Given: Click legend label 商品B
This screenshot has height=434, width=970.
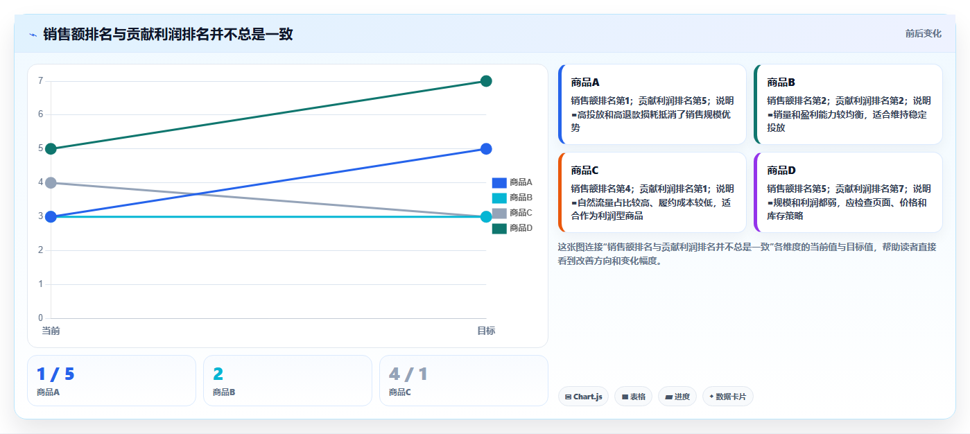Looking at the screenshot, I should [x=521, y=198].
